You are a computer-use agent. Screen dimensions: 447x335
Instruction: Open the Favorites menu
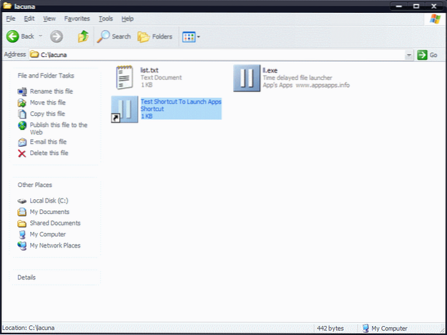point(77,19)
